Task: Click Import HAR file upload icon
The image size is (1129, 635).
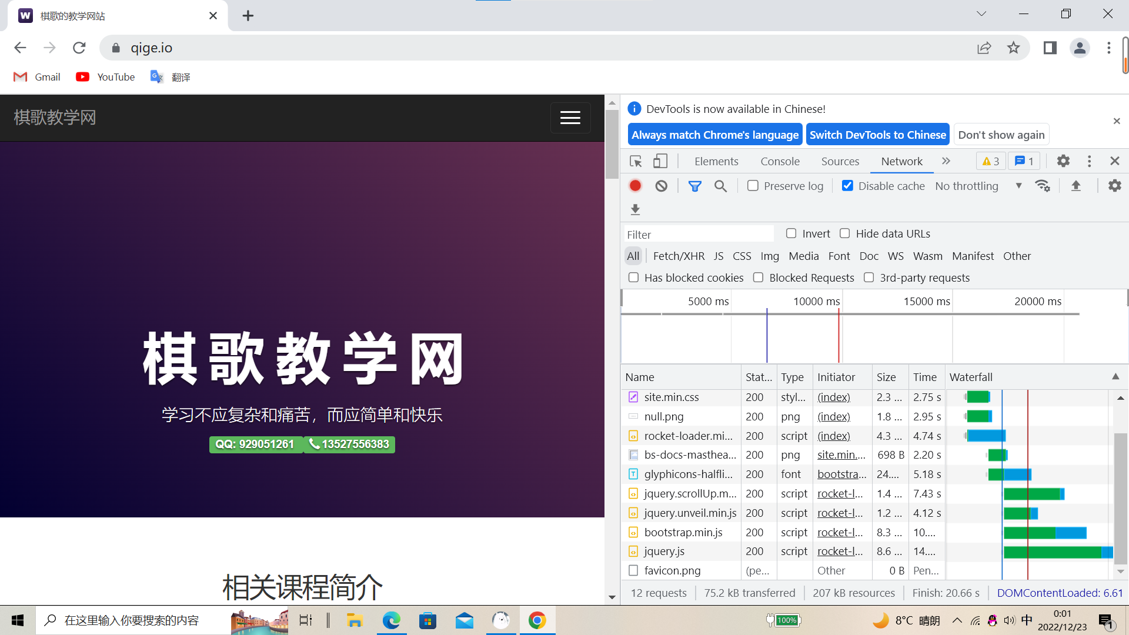Action: [1076, 186]
